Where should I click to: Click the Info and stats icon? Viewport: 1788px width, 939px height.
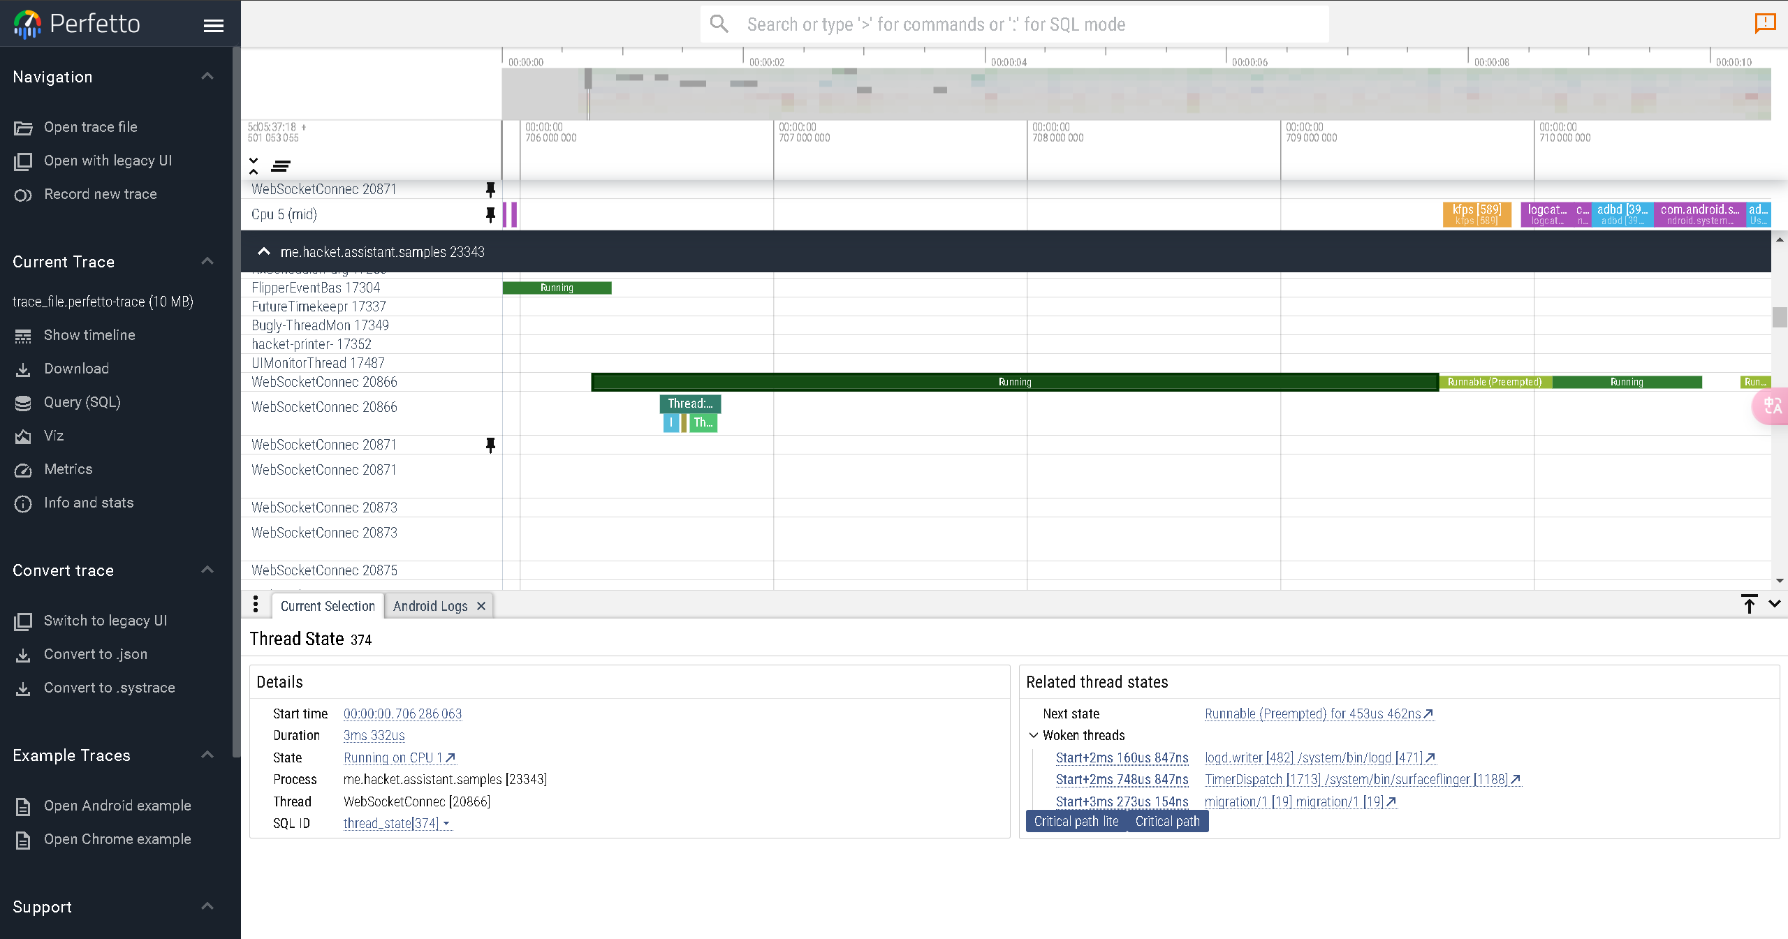tap(23, 503)
